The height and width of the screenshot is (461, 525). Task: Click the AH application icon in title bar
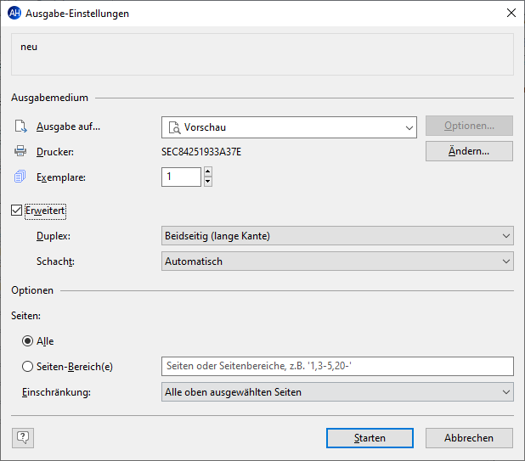click(x=14, y=14)
